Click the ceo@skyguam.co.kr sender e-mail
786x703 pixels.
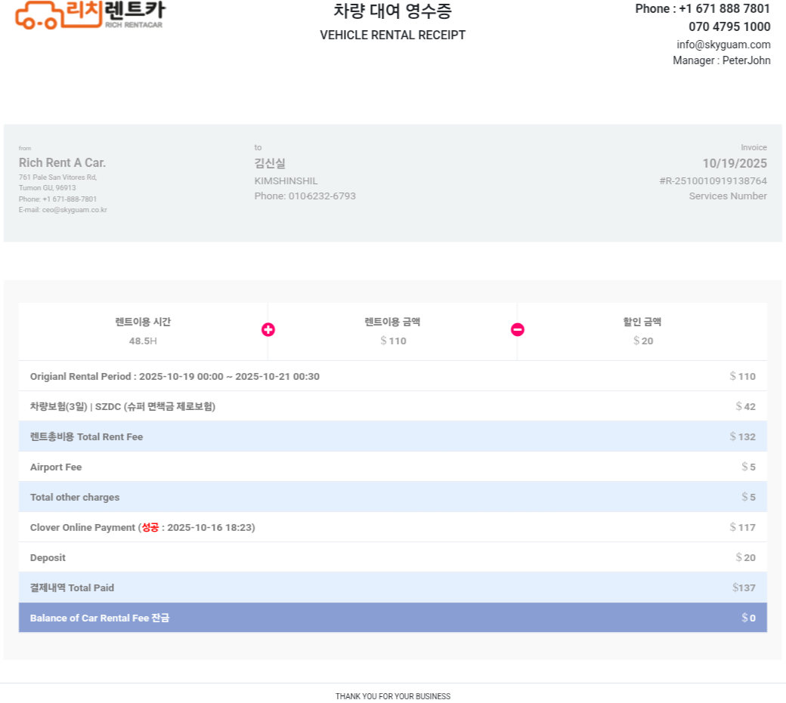coord(74,210)
